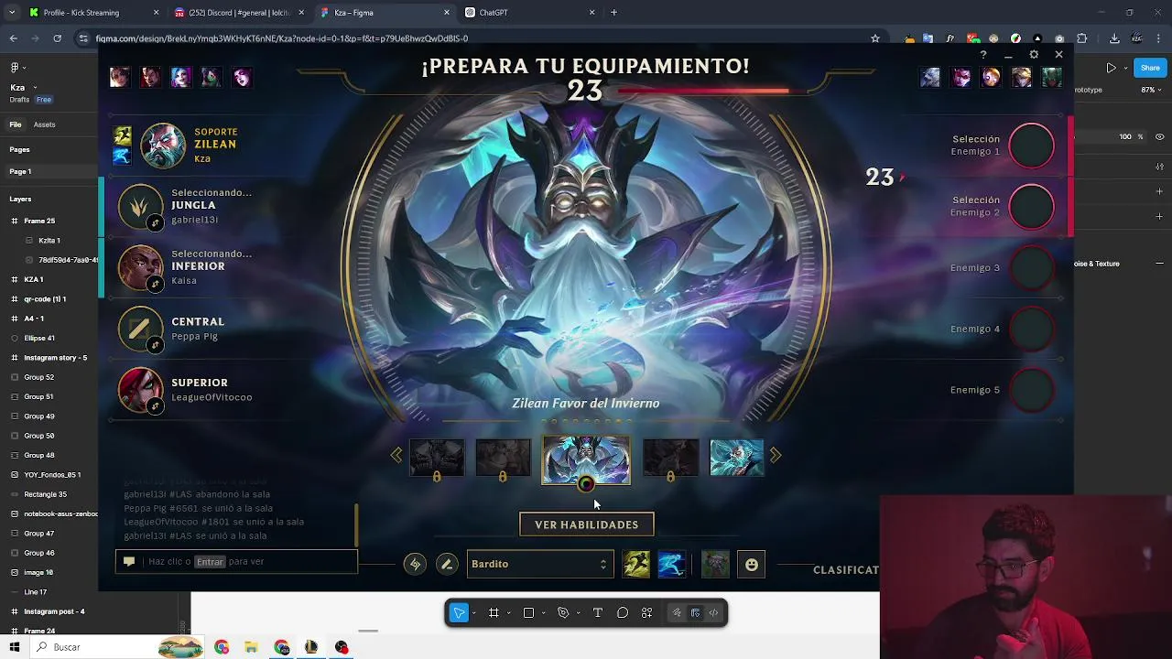Select the Comment tool in Figma toolbar
Screen dimensions: 1172x659
(623, 613)
